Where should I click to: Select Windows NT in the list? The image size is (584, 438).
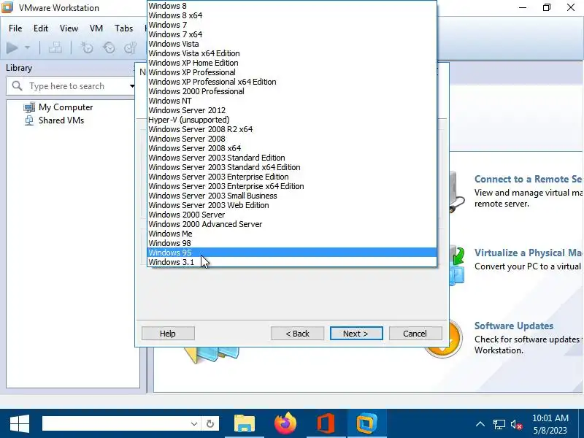coord(291,101)
